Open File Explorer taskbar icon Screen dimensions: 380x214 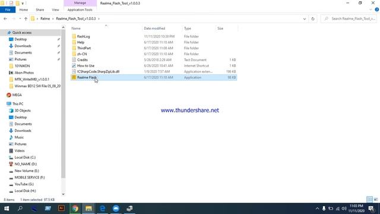click(x=88, y=209)
